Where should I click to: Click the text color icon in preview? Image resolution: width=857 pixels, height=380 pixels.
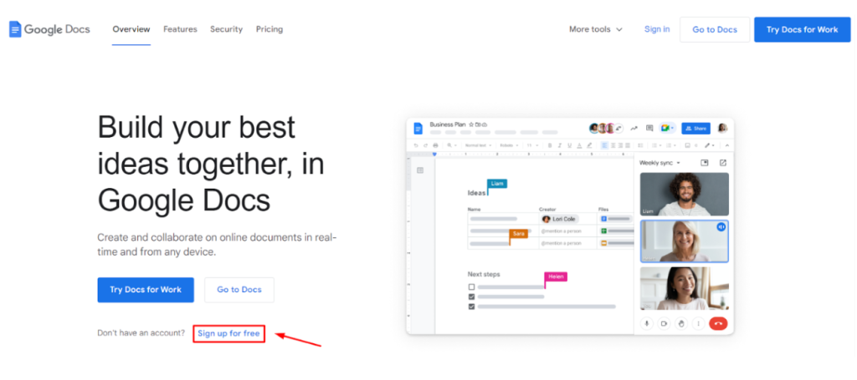pyautogui.click(x=579, y=145)
